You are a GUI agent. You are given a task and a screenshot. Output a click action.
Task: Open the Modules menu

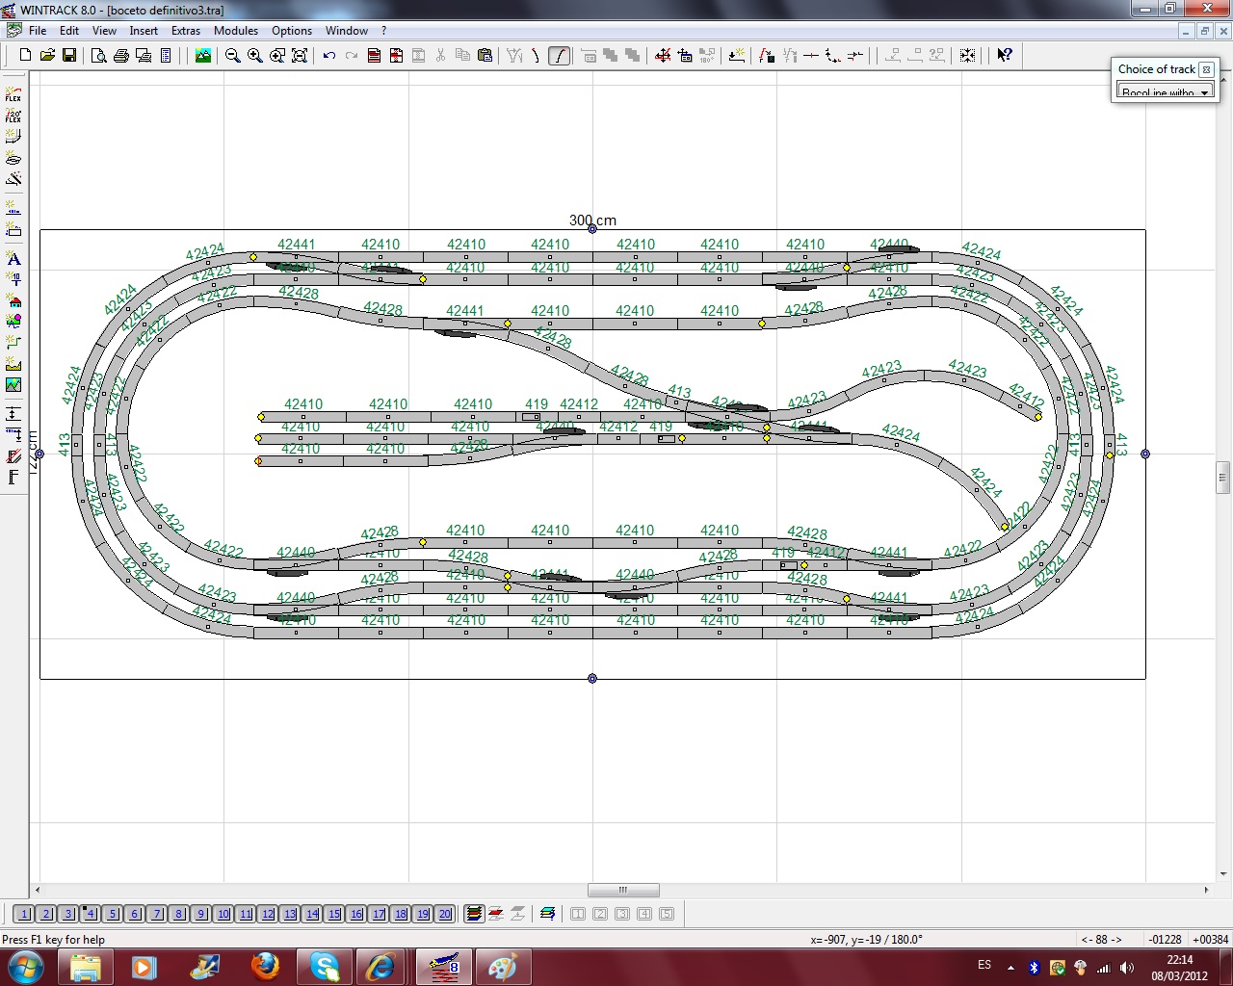[236, 31]
